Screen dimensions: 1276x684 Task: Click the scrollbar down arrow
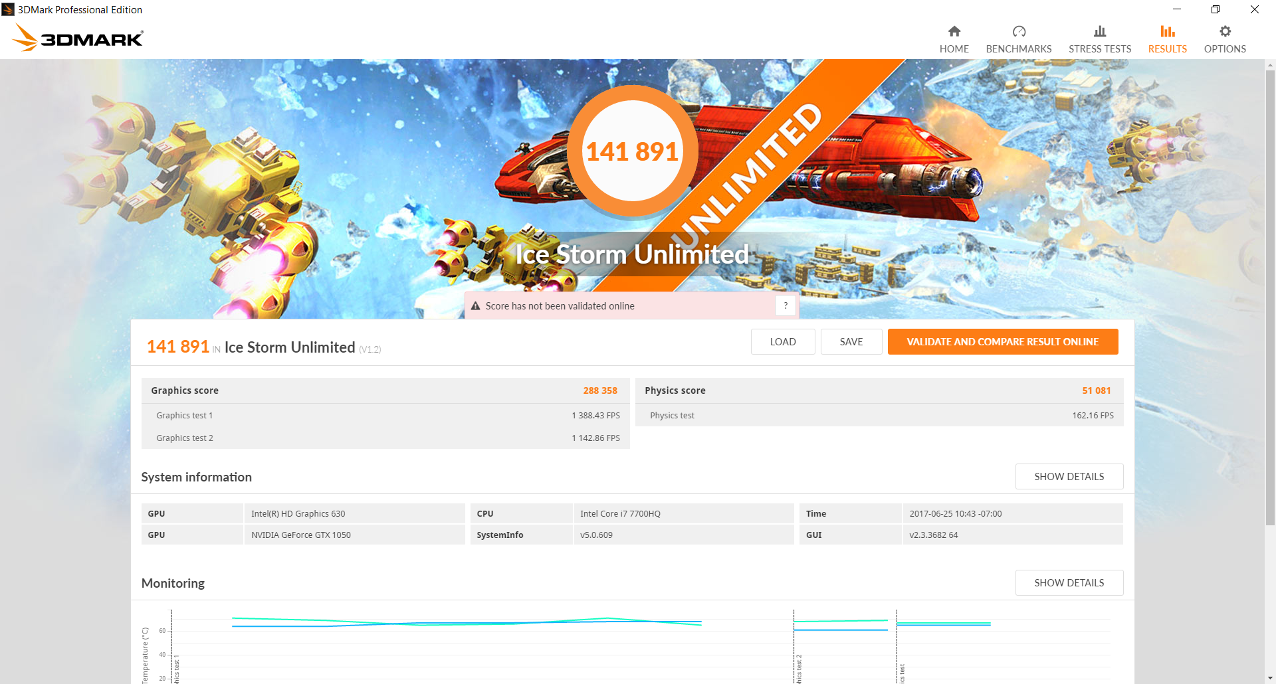click(1270, 678)
